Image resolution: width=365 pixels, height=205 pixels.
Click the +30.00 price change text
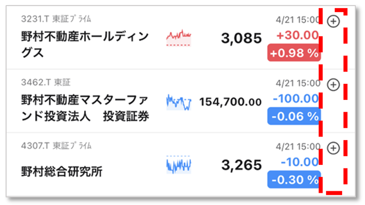pyautogui.click(x=297, y=36)
